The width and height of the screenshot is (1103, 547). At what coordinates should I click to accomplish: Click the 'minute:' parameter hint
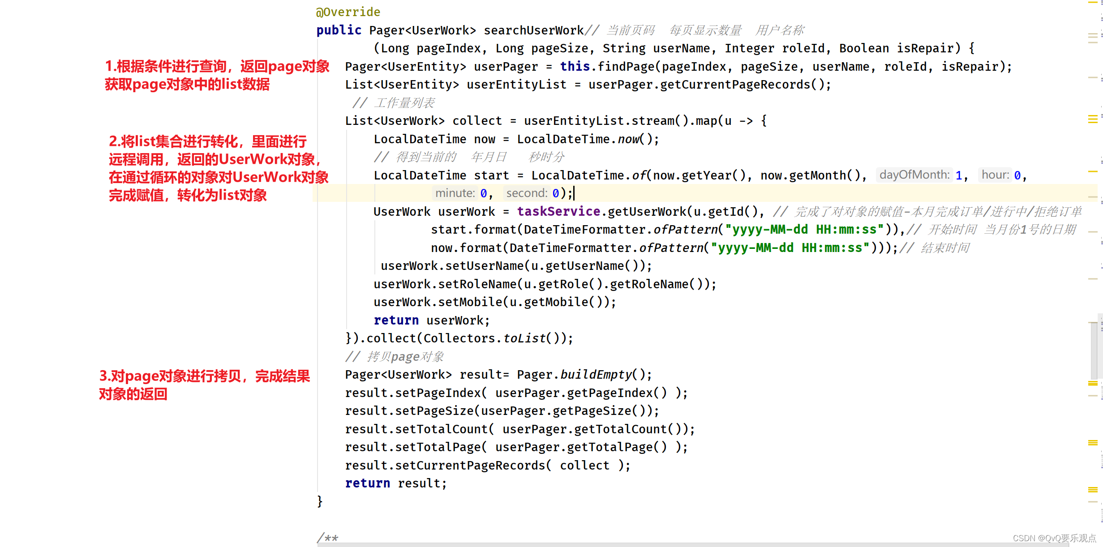pyautogui.click(x=455, y=193)
